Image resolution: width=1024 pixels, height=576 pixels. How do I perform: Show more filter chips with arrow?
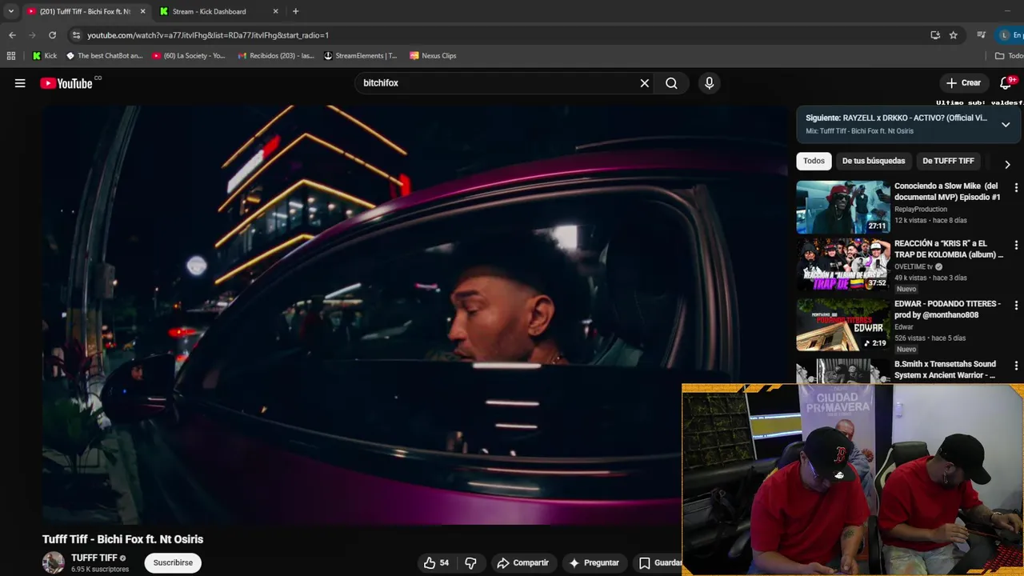pyautogui.click(x=1007, y=164)
